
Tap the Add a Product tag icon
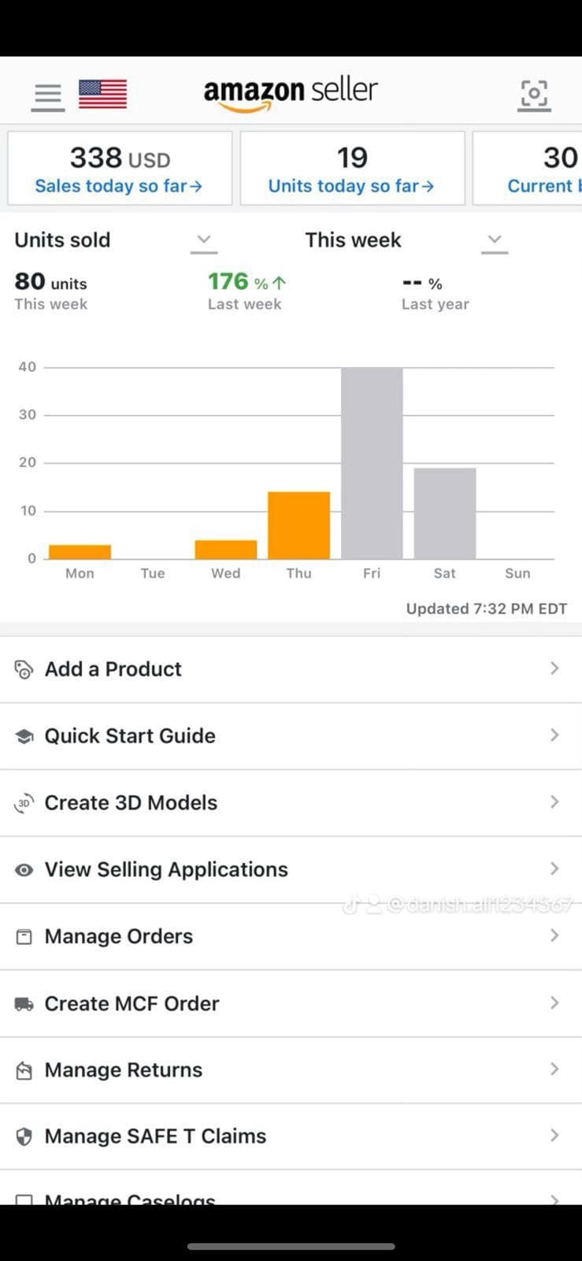point(24,669)
